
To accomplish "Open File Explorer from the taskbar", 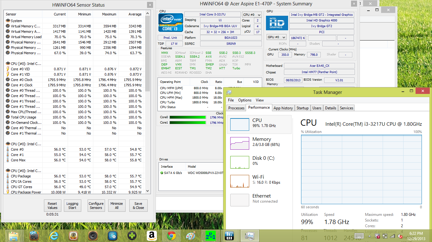I will 14,236.
